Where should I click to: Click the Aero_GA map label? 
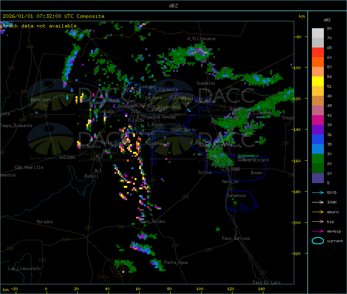pos(231,182)
